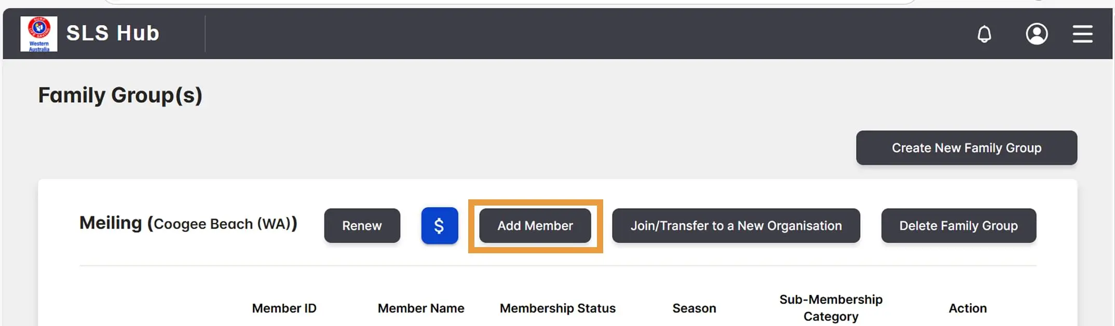Click the Family Group(s) page heading
Screen dimensions: 1115x326
[120, 96]
